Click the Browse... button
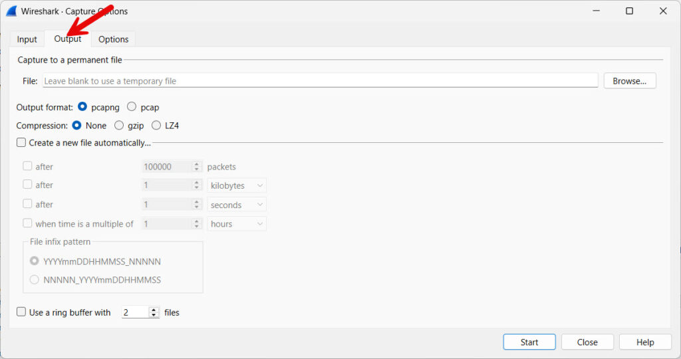Viewport: 681px width, 359px height. 629,81
